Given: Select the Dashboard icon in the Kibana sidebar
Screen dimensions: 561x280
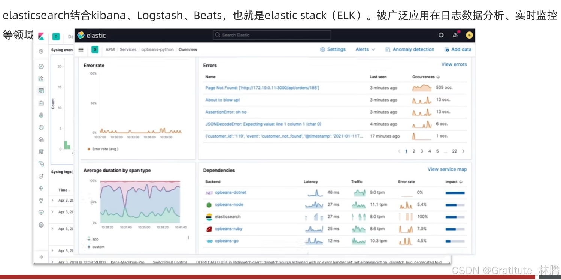Looking at the screenshot, I should (41, 90).
